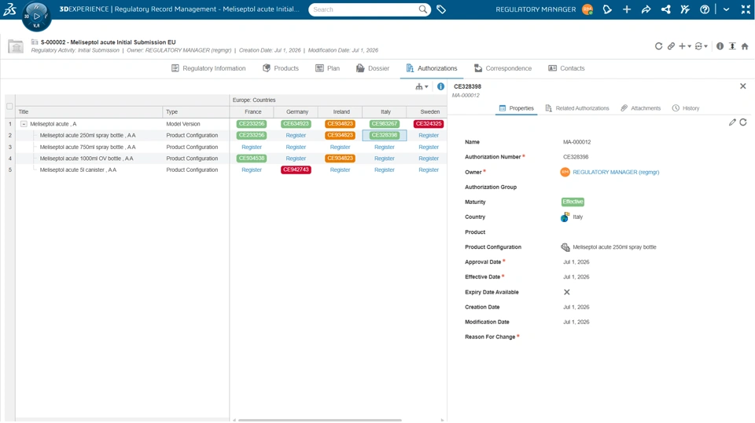Expand the top bar chevron menu
The image size is (755, 423).
tap(726, 9)
